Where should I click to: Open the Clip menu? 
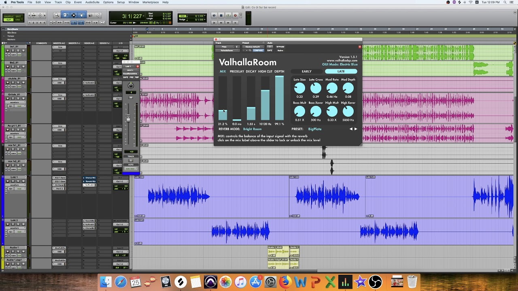[68, 2]
